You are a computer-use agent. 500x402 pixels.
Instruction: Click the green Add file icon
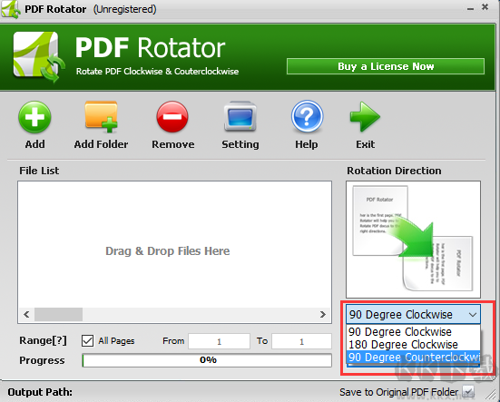point(34,117)
